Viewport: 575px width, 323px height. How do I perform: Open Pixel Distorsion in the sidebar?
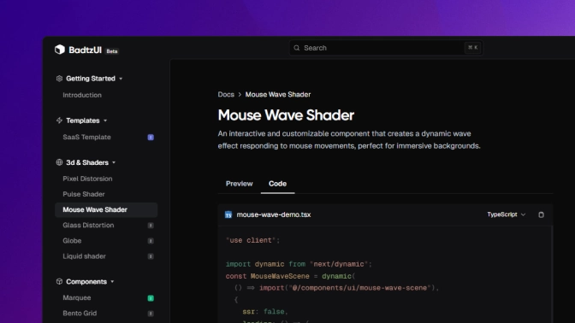(x=87, y=179)
